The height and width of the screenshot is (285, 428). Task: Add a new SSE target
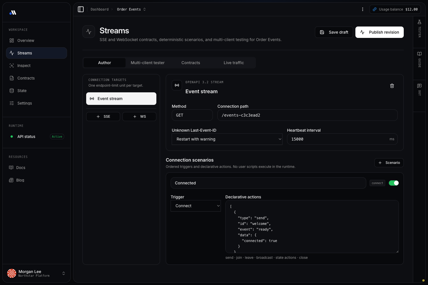(x=103, y=117)
